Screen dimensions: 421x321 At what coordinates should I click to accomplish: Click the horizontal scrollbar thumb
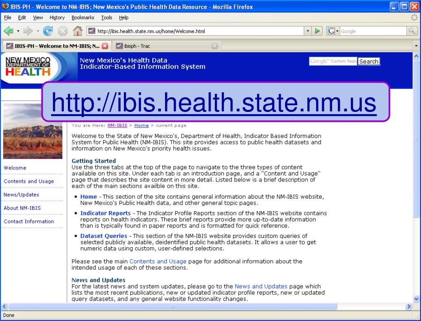pos(173,306)
